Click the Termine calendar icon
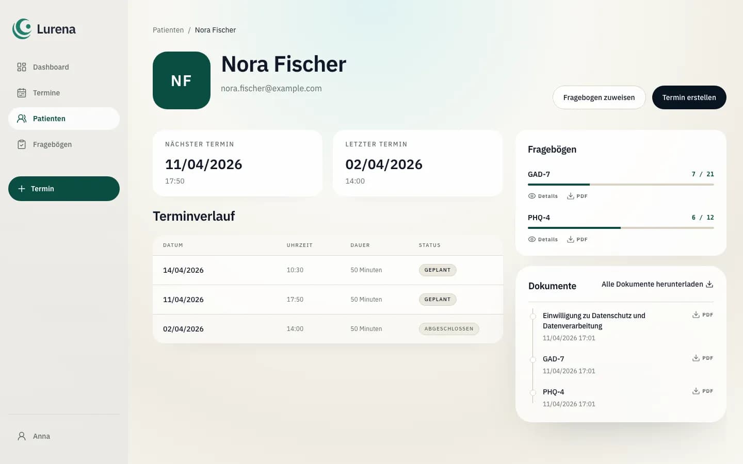Image resolution: width=743 pixels, height=464 pixels. pos(21,93)
